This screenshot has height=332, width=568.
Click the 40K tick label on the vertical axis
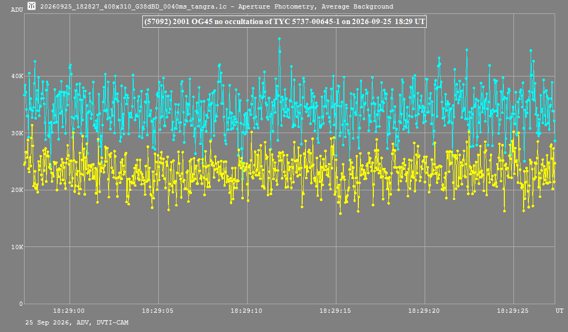tap(17, 76)
